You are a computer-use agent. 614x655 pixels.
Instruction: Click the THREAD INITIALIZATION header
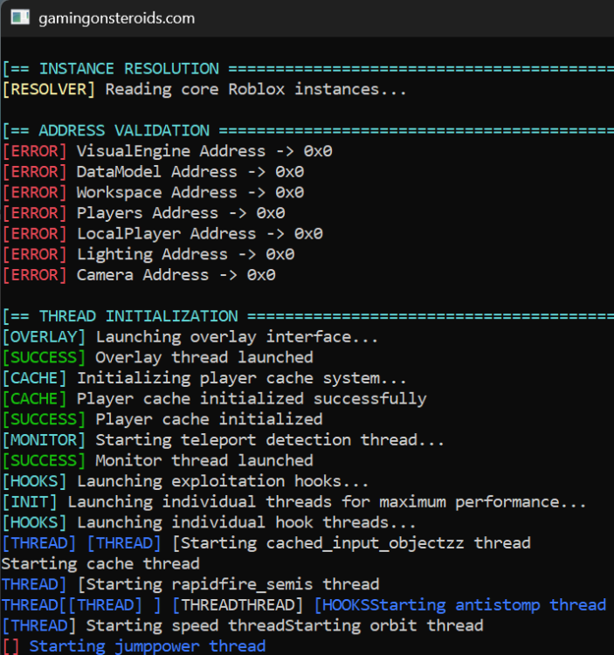coord(138,316)
